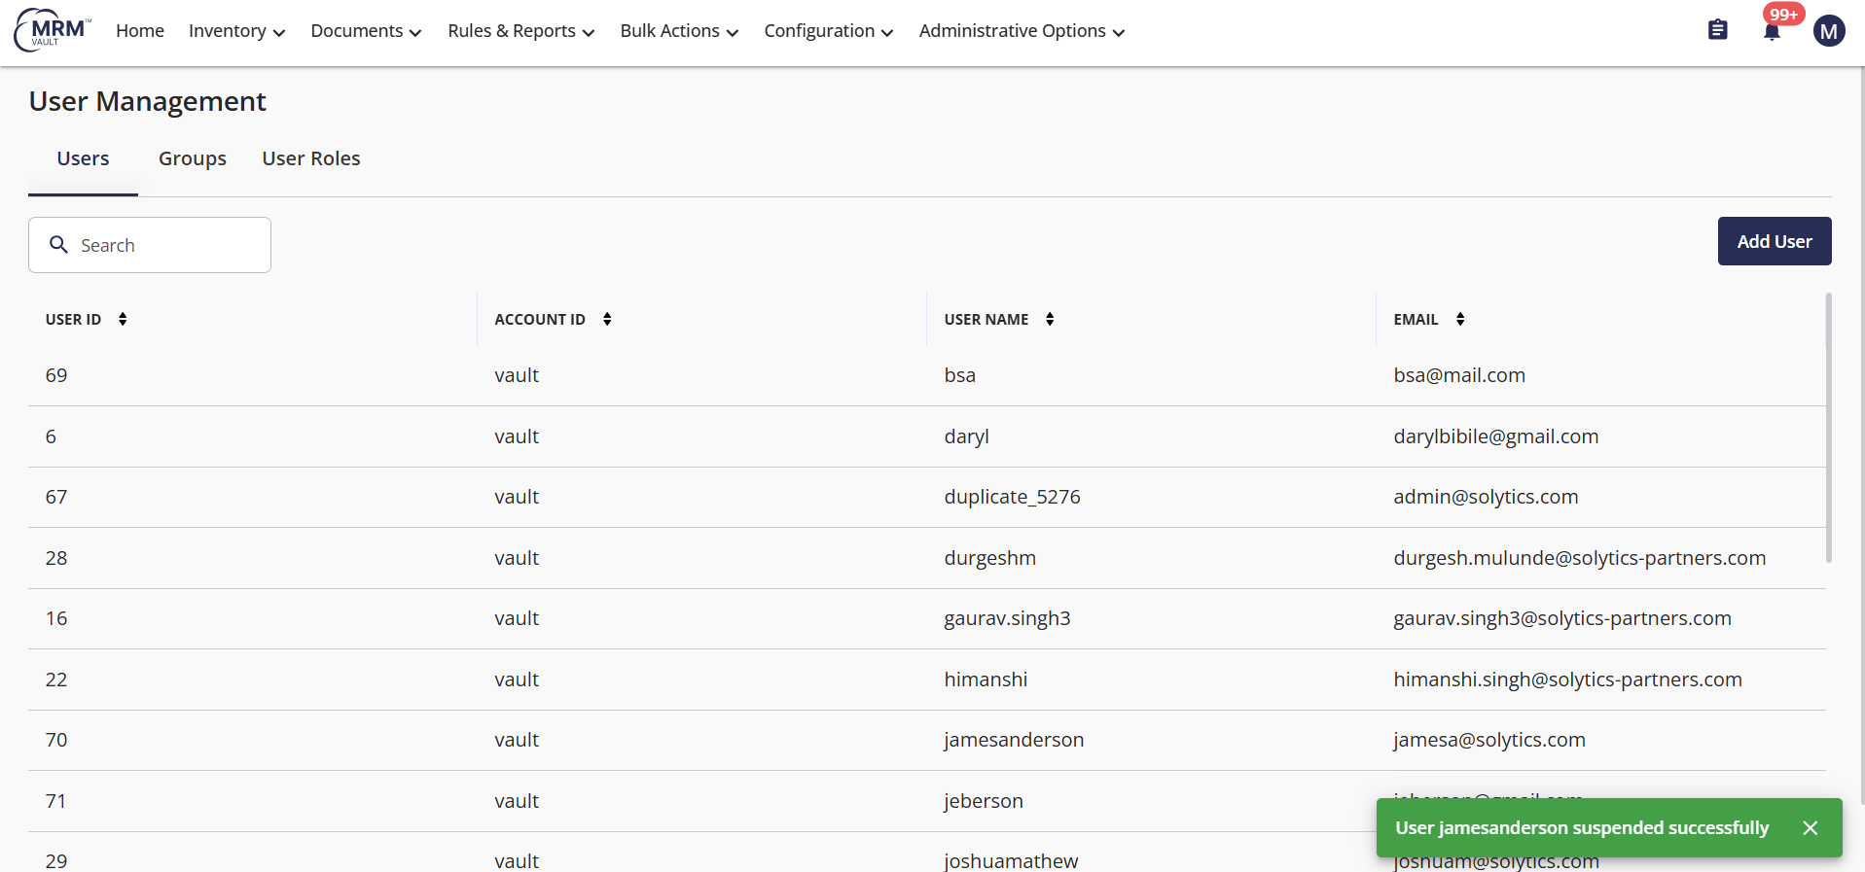Open the Configuration dropdown
Viewport: 1865px width, 872px height.
tap(828, 31)
